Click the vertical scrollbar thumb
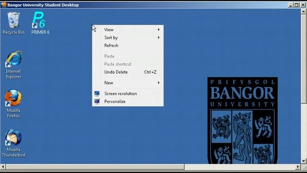Image resolution: width=307 pixels, height=173 pixels. coord(304,59)
